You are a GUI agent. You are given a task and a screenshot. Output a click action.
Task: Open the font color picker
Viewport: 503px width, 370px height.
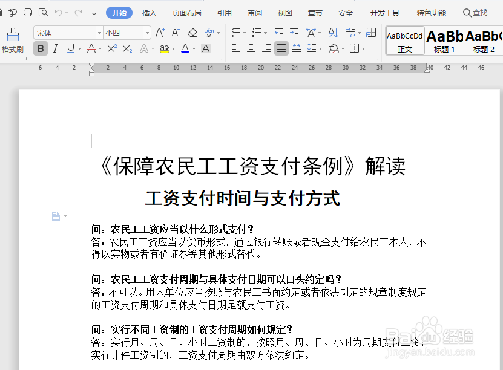tap(185, 48)
